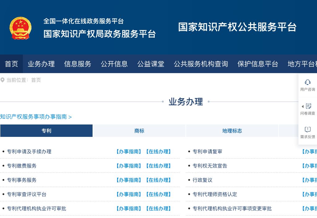Open 【办事指南】 for 专利申请及手续办理
317x218 pixels.
[129, 151]
